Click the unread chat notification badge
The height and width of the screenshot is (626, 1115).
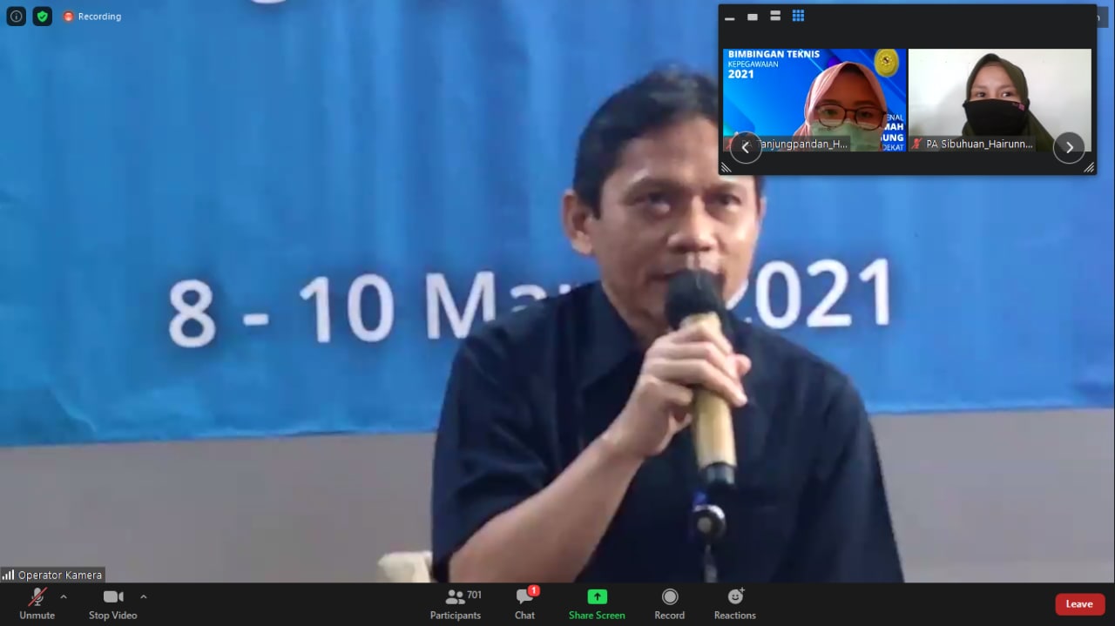pos(534,590)
